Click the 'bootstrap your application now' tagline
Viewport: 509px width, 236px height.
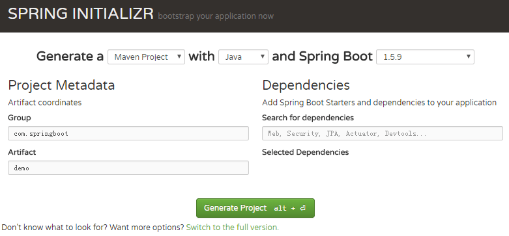[216, 16]
